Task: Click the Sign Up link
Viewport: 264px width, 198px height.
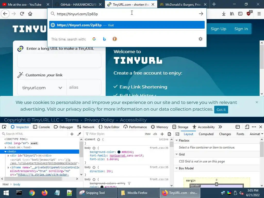Action: 218,29
